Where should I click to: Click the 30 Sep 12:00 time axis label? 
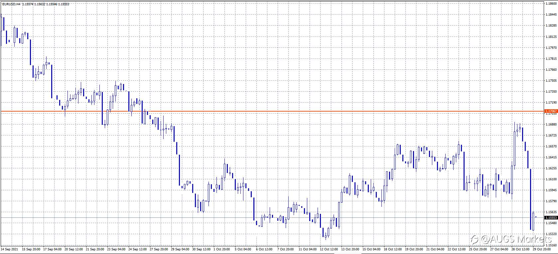pyautogui.click(x=202, y=249)
